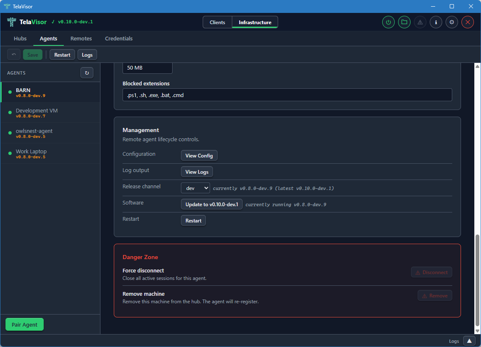
Task: Click the TelaVisor caduceus logo
Action: (11, 22)
